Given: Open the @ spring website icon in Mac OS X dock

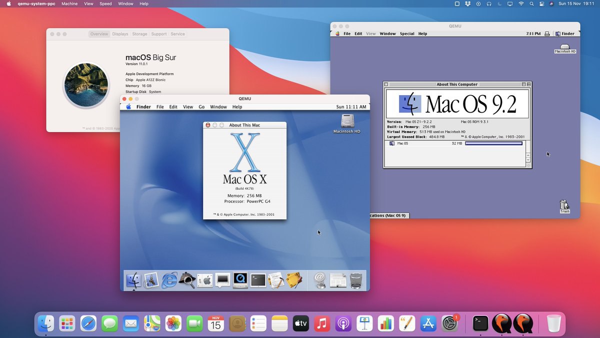Looking at the screenshot, I should 320,280.
